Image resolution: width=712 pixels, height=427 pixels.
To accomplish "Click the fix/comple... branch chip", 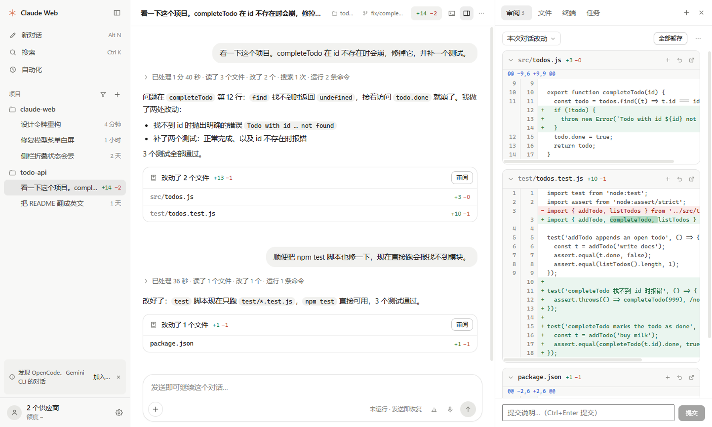I will (383, 13).
